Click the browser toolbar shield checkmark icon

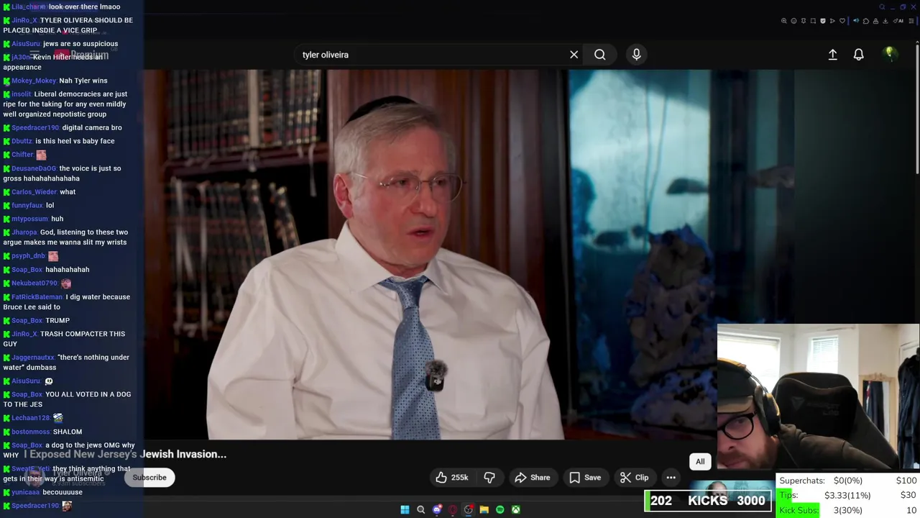[823, 21]
